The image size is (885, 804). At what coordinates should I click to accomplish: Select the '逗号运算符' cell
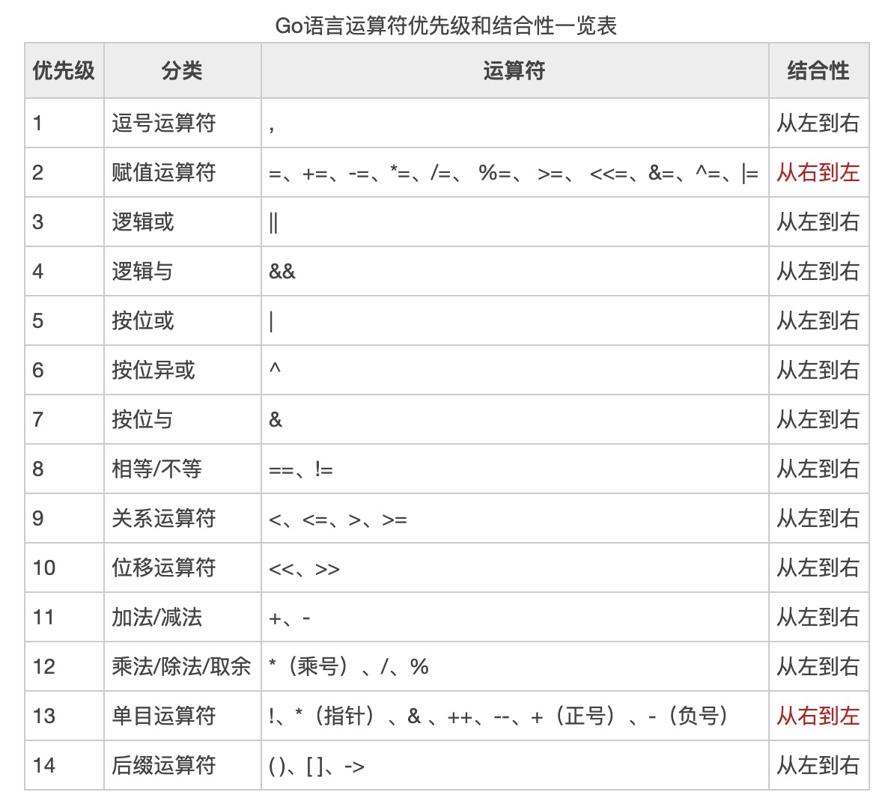pos(182,123)
